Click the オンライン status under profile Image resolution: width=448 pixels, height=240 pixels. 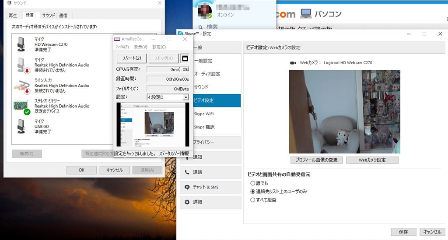click(x=225, y=15)
